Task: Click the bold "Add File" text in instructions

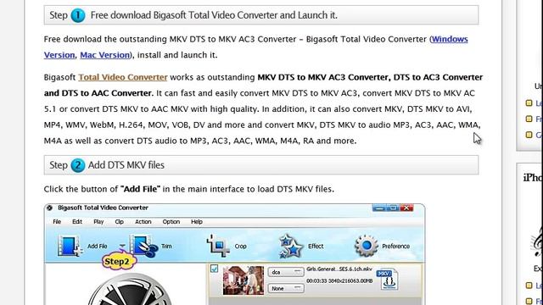Action: [140, 189]
